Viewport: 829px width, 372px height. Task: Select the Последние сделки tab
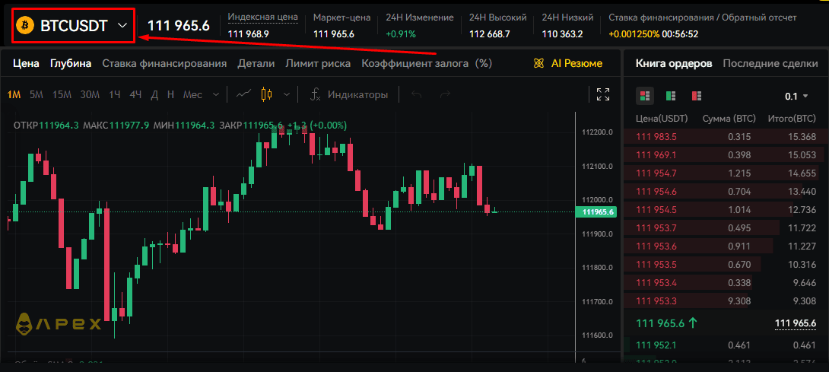point(770,63)
